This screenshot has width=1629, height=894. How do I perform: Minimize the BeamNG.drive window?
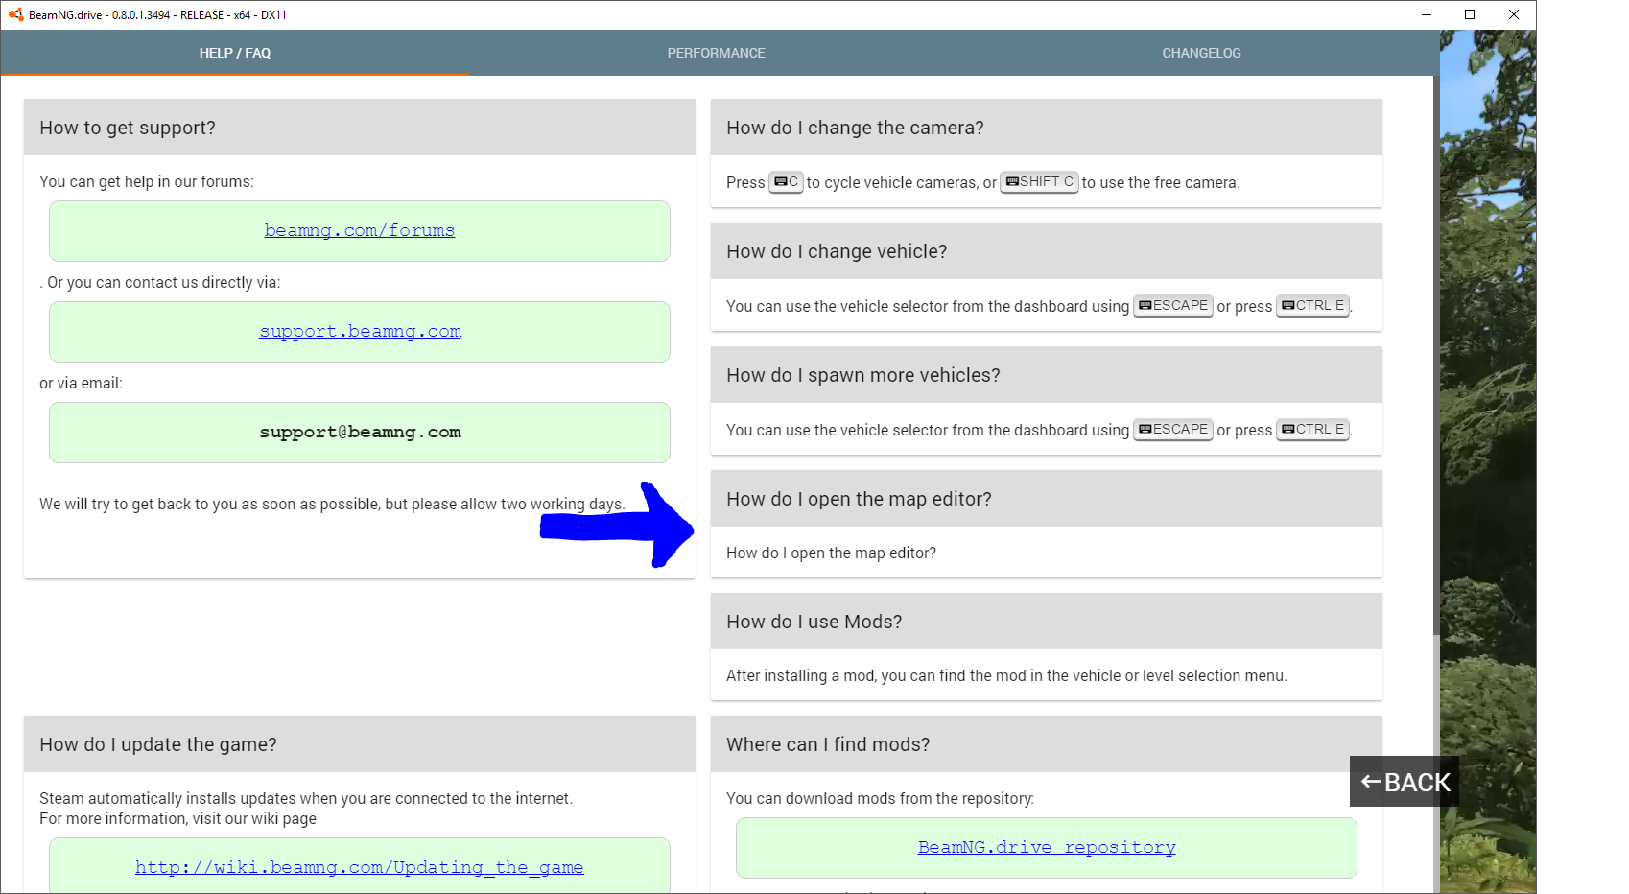(1426, 14)
